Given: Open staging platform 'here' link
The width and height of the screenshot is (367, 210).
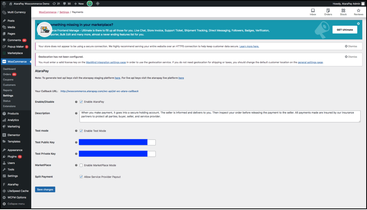Looking at the screenshot, I should pyautogui.click(x=118, y=78).
